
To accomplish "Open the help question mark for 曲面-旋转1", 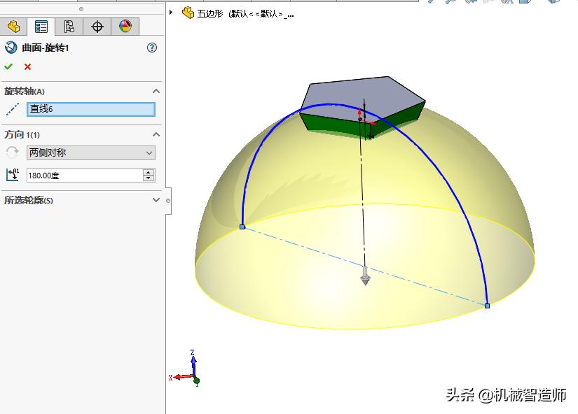I will [x=151, y=48].
